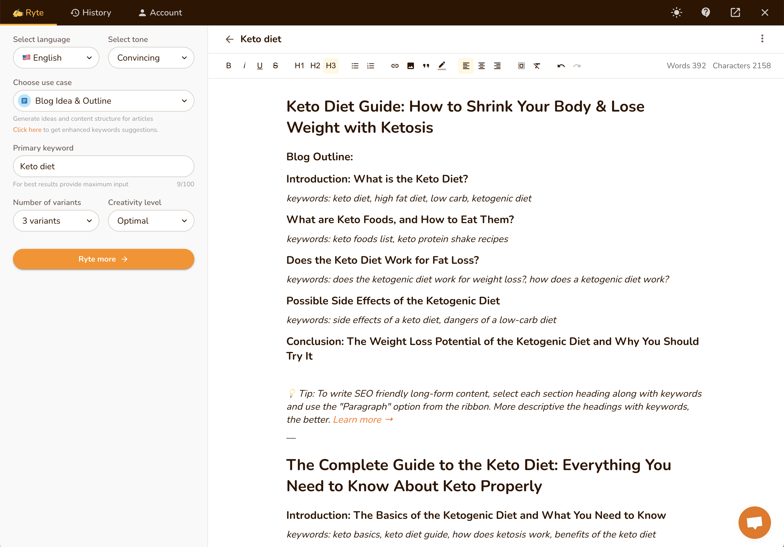Screen dimensions: 784x547
Task: Open the text highlight color tool
Action: [x=442, y=66]
